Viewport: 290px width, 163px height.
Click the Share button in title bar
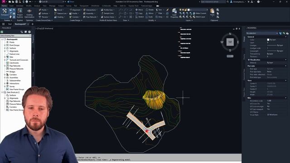point(71,2)
